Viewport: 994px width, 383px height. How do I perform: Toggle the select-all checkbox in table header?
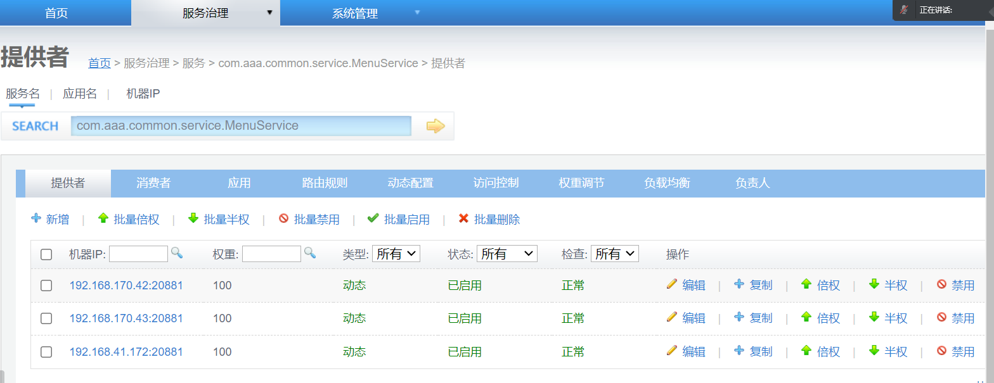coord(46,254)
